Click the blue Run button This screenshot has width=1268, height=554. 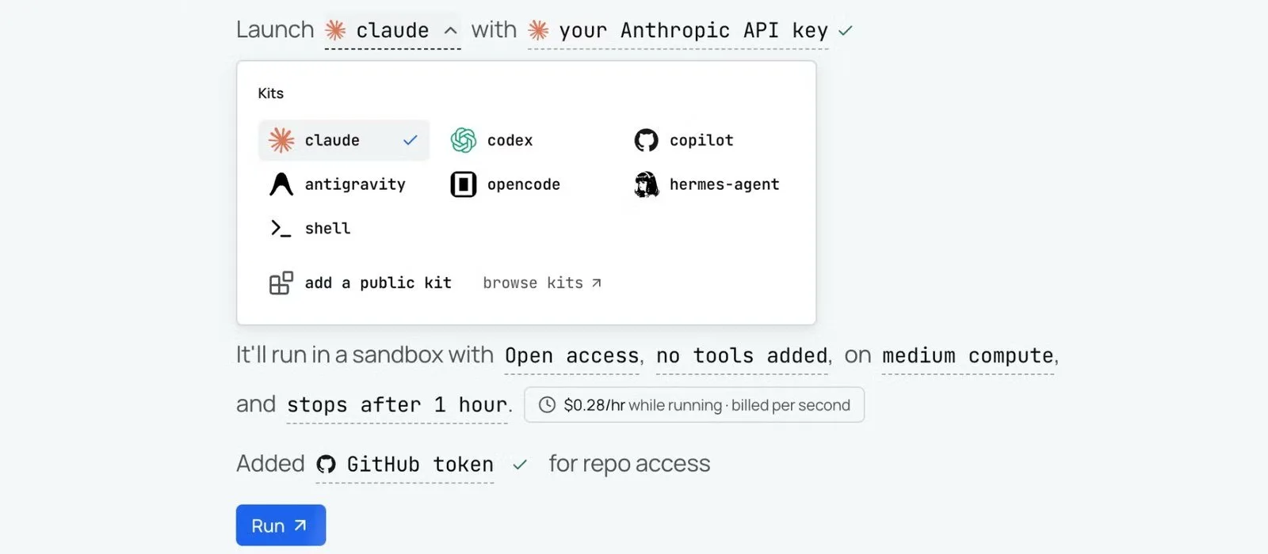tap(281, 526)
